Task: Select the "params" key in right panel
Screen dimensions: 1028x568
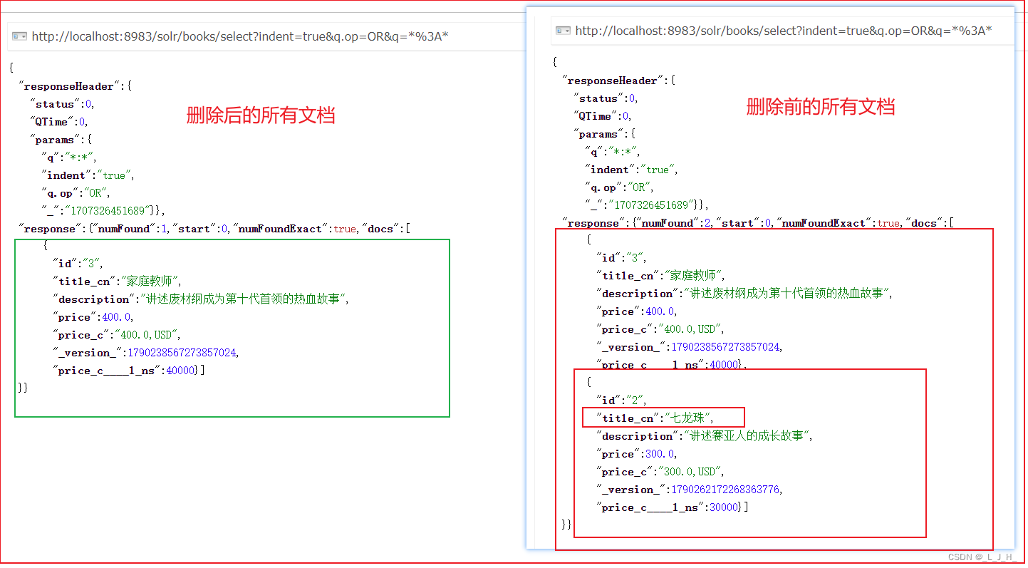Action: click(x=600, y=134)
